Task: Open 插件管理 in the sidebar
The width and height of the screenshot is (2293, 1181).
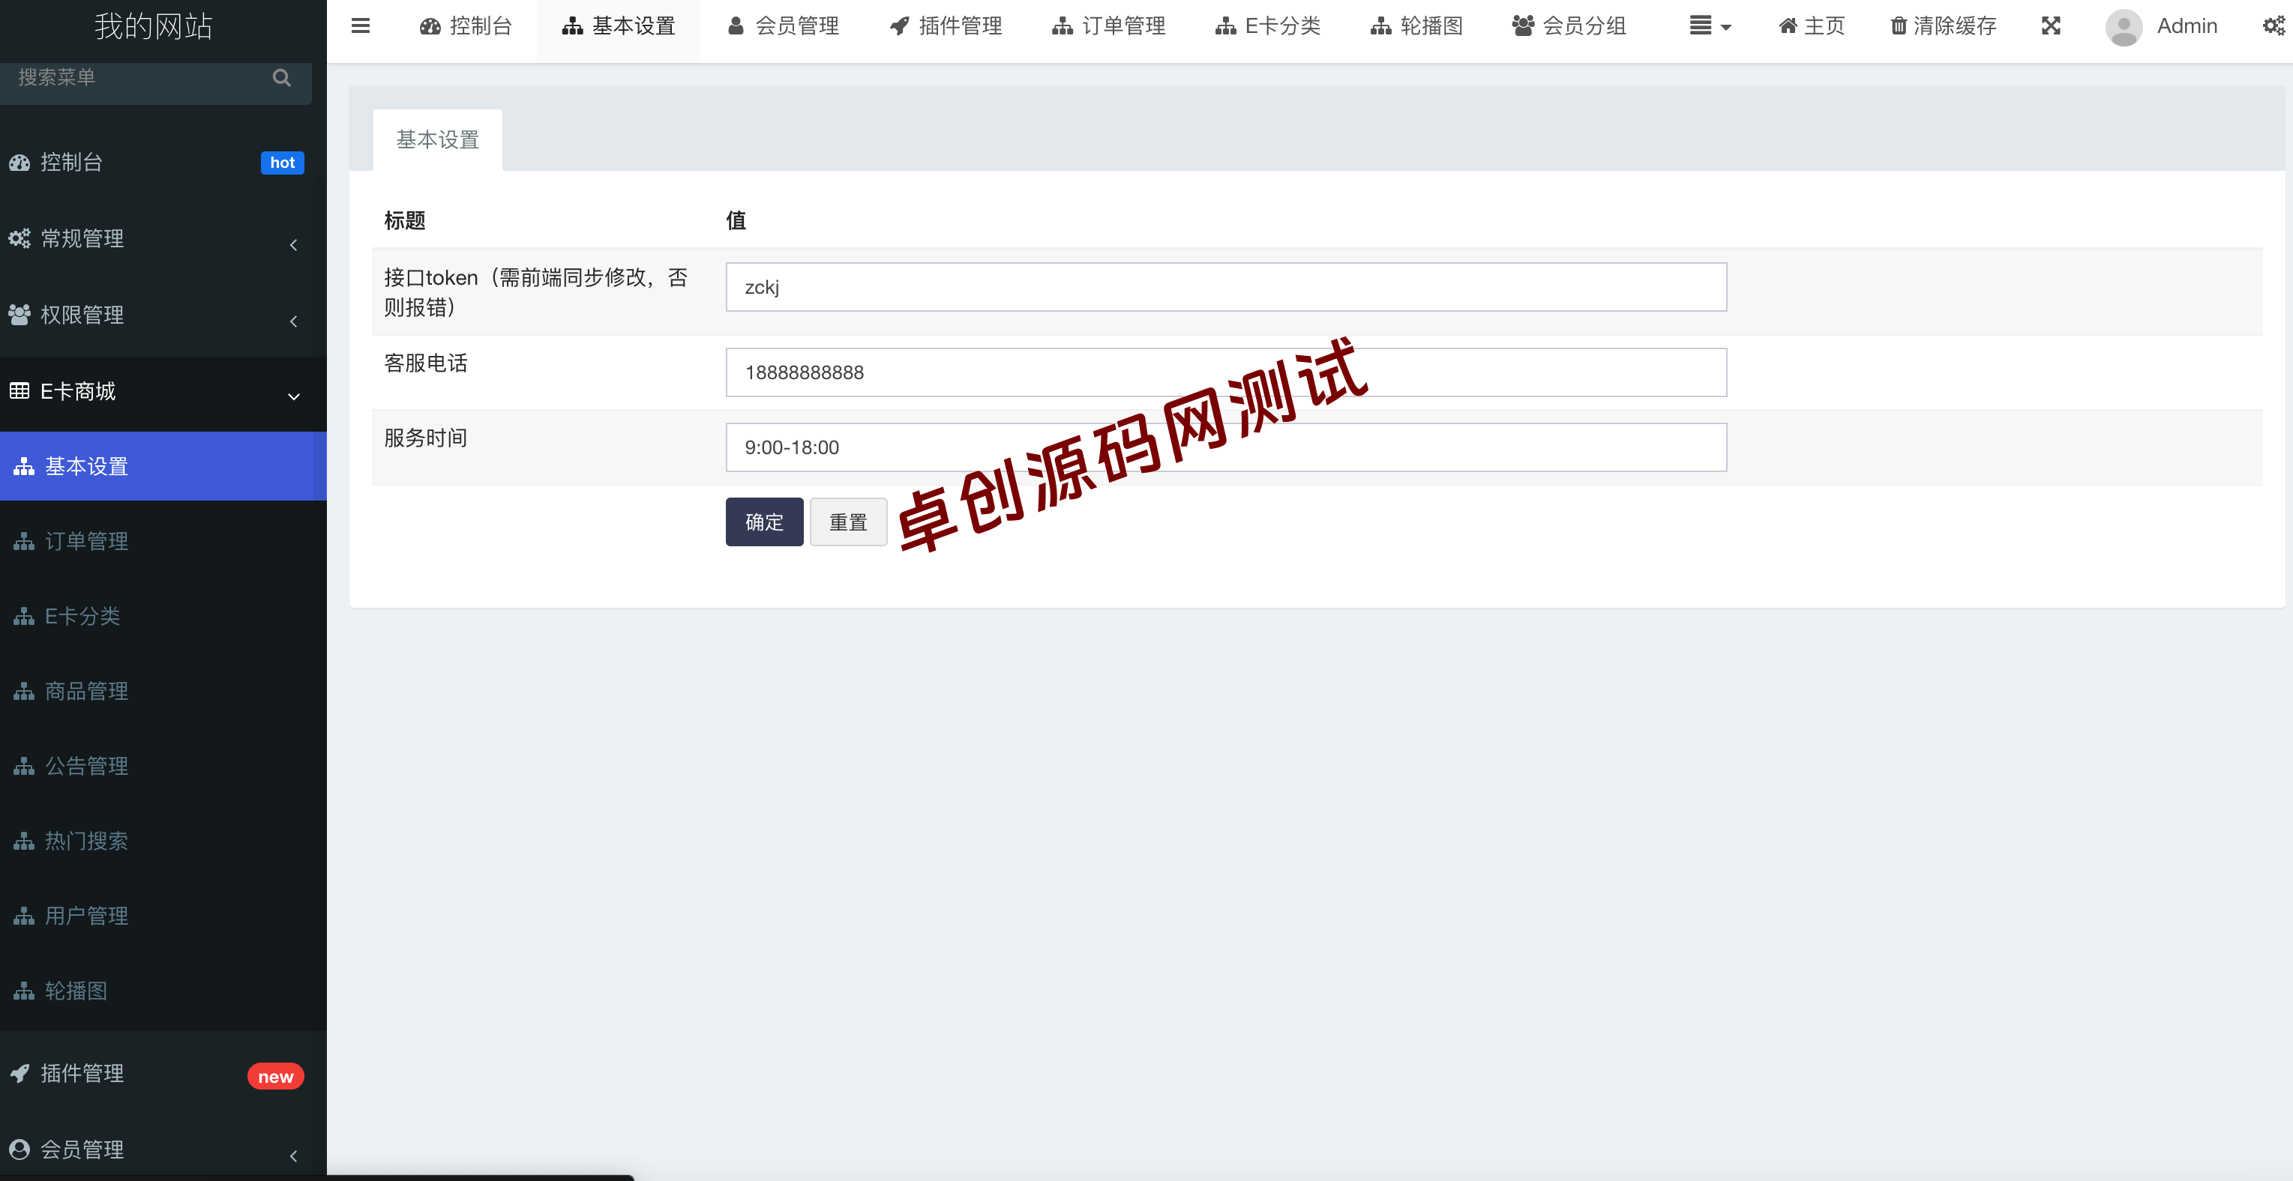Action: [163, 1073]
